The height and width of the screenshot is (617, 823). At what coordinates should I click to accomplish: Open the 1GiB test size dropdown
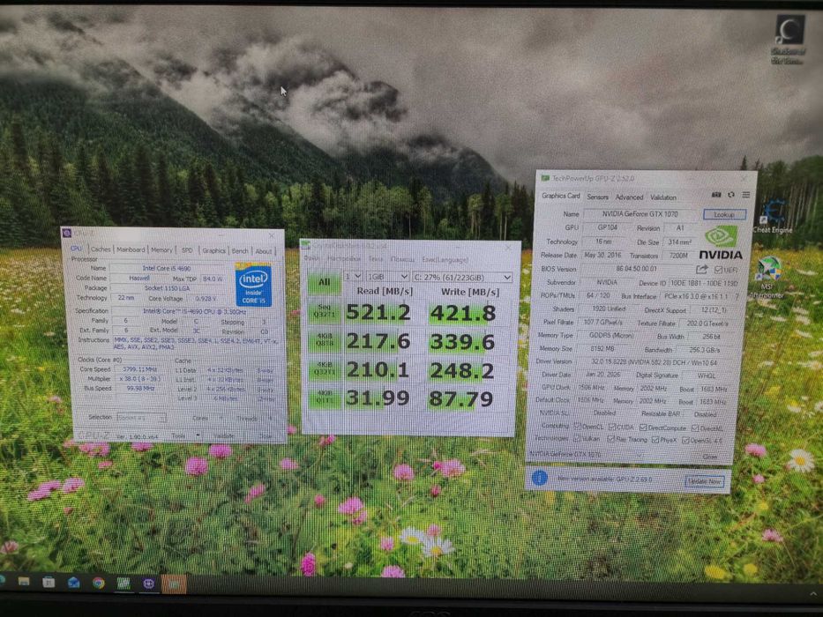point(387,277)
